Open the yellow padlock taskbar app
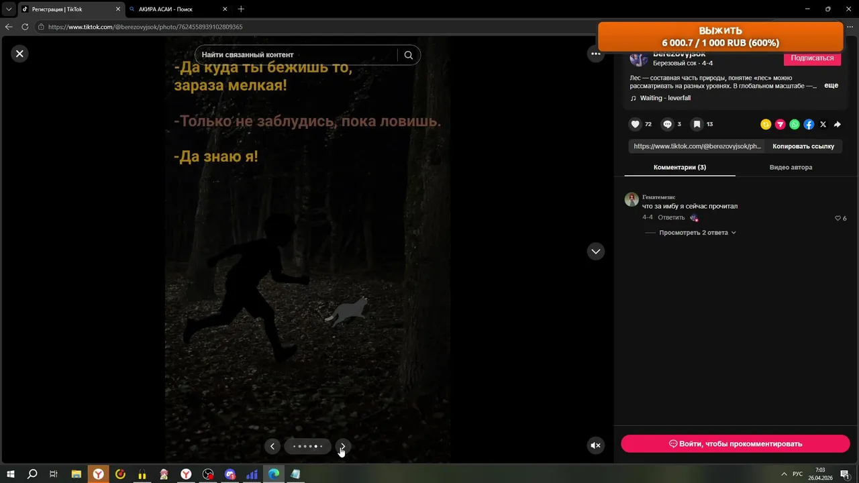 pos(142,474)
